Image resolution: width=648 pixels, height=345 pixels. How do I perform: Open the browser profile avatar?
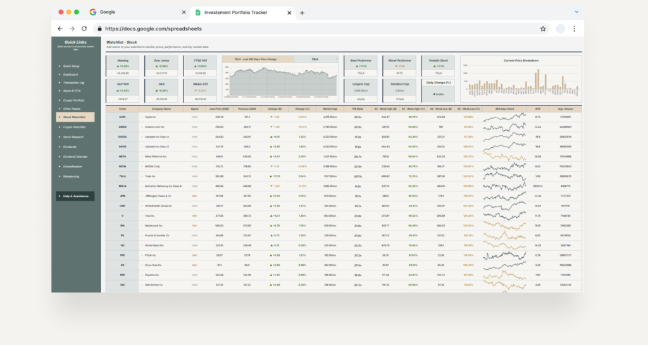(x=561, y=29)
